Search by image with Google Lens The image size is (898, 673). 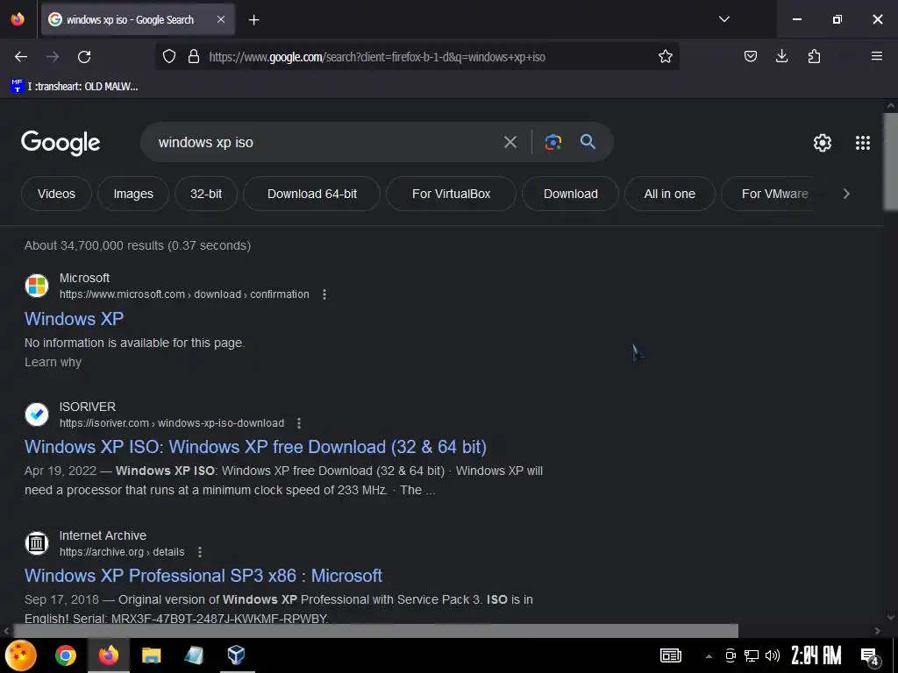(552, 142)
